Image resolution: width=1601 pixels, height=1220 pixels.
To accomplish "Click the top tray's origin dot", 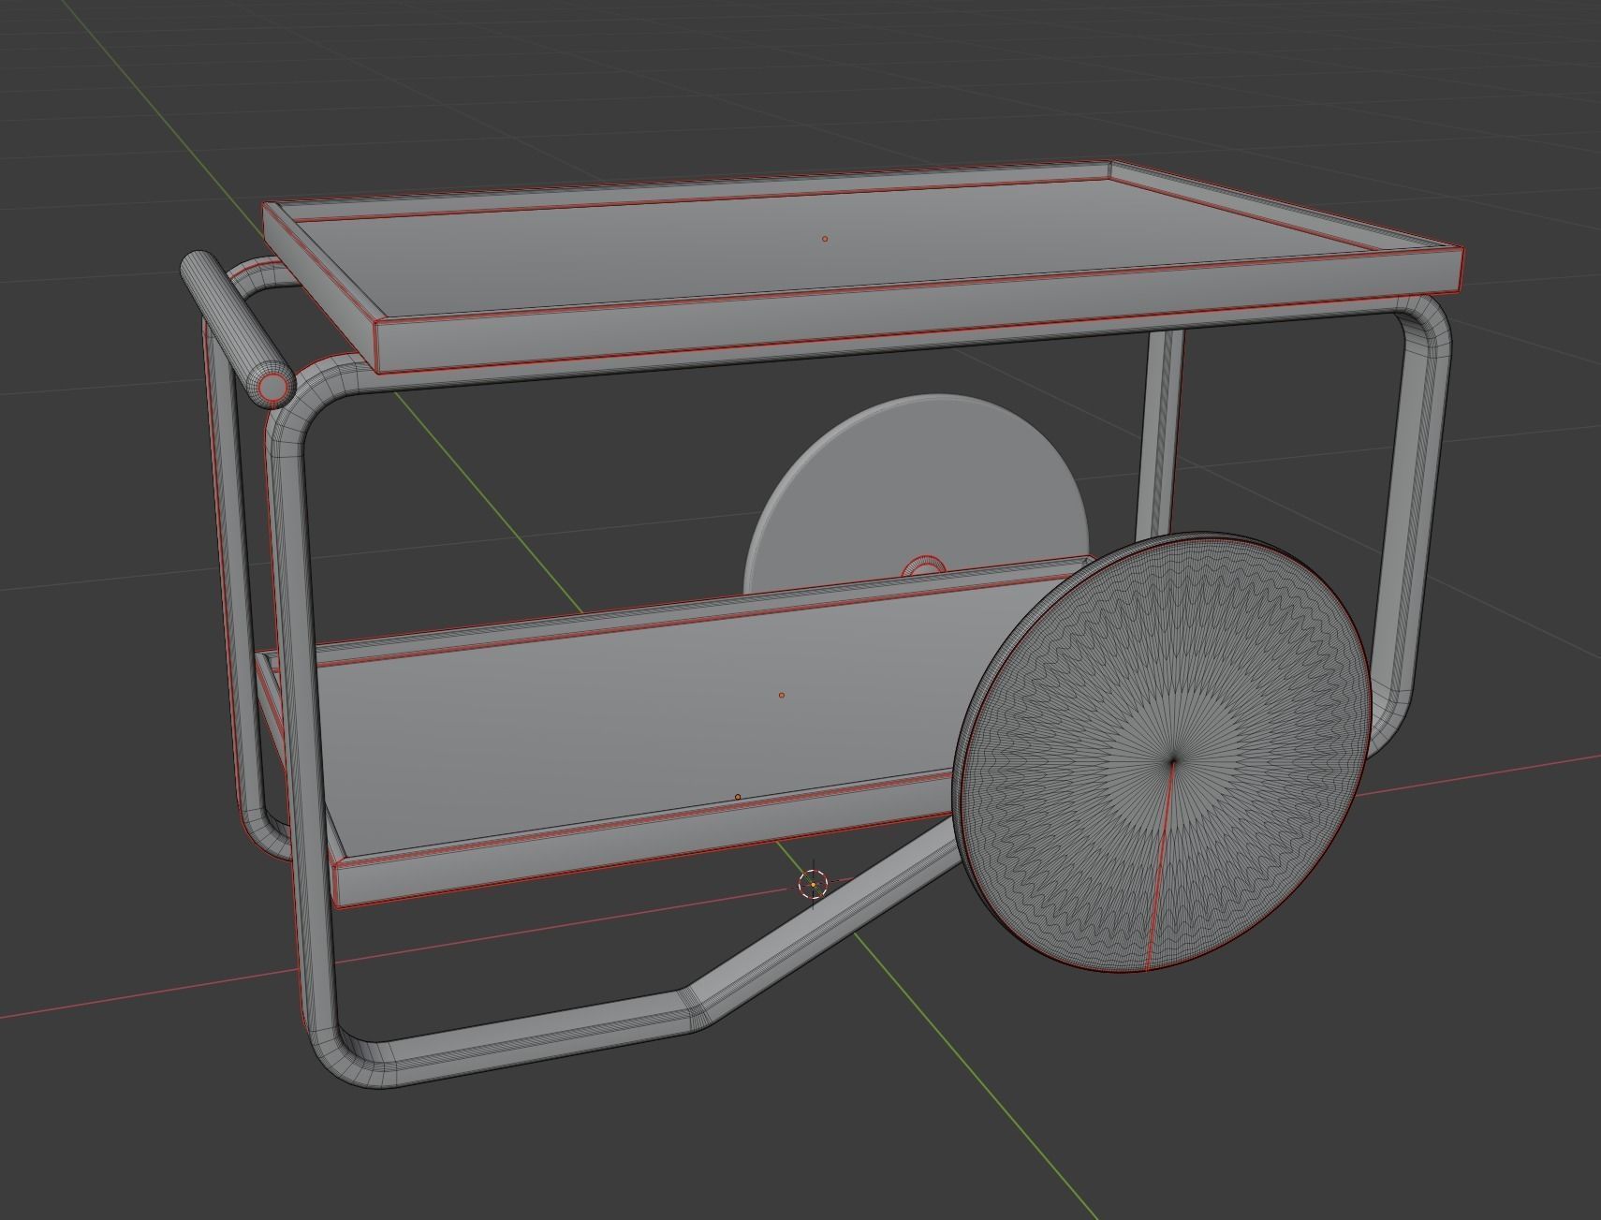I will [825, 239].
